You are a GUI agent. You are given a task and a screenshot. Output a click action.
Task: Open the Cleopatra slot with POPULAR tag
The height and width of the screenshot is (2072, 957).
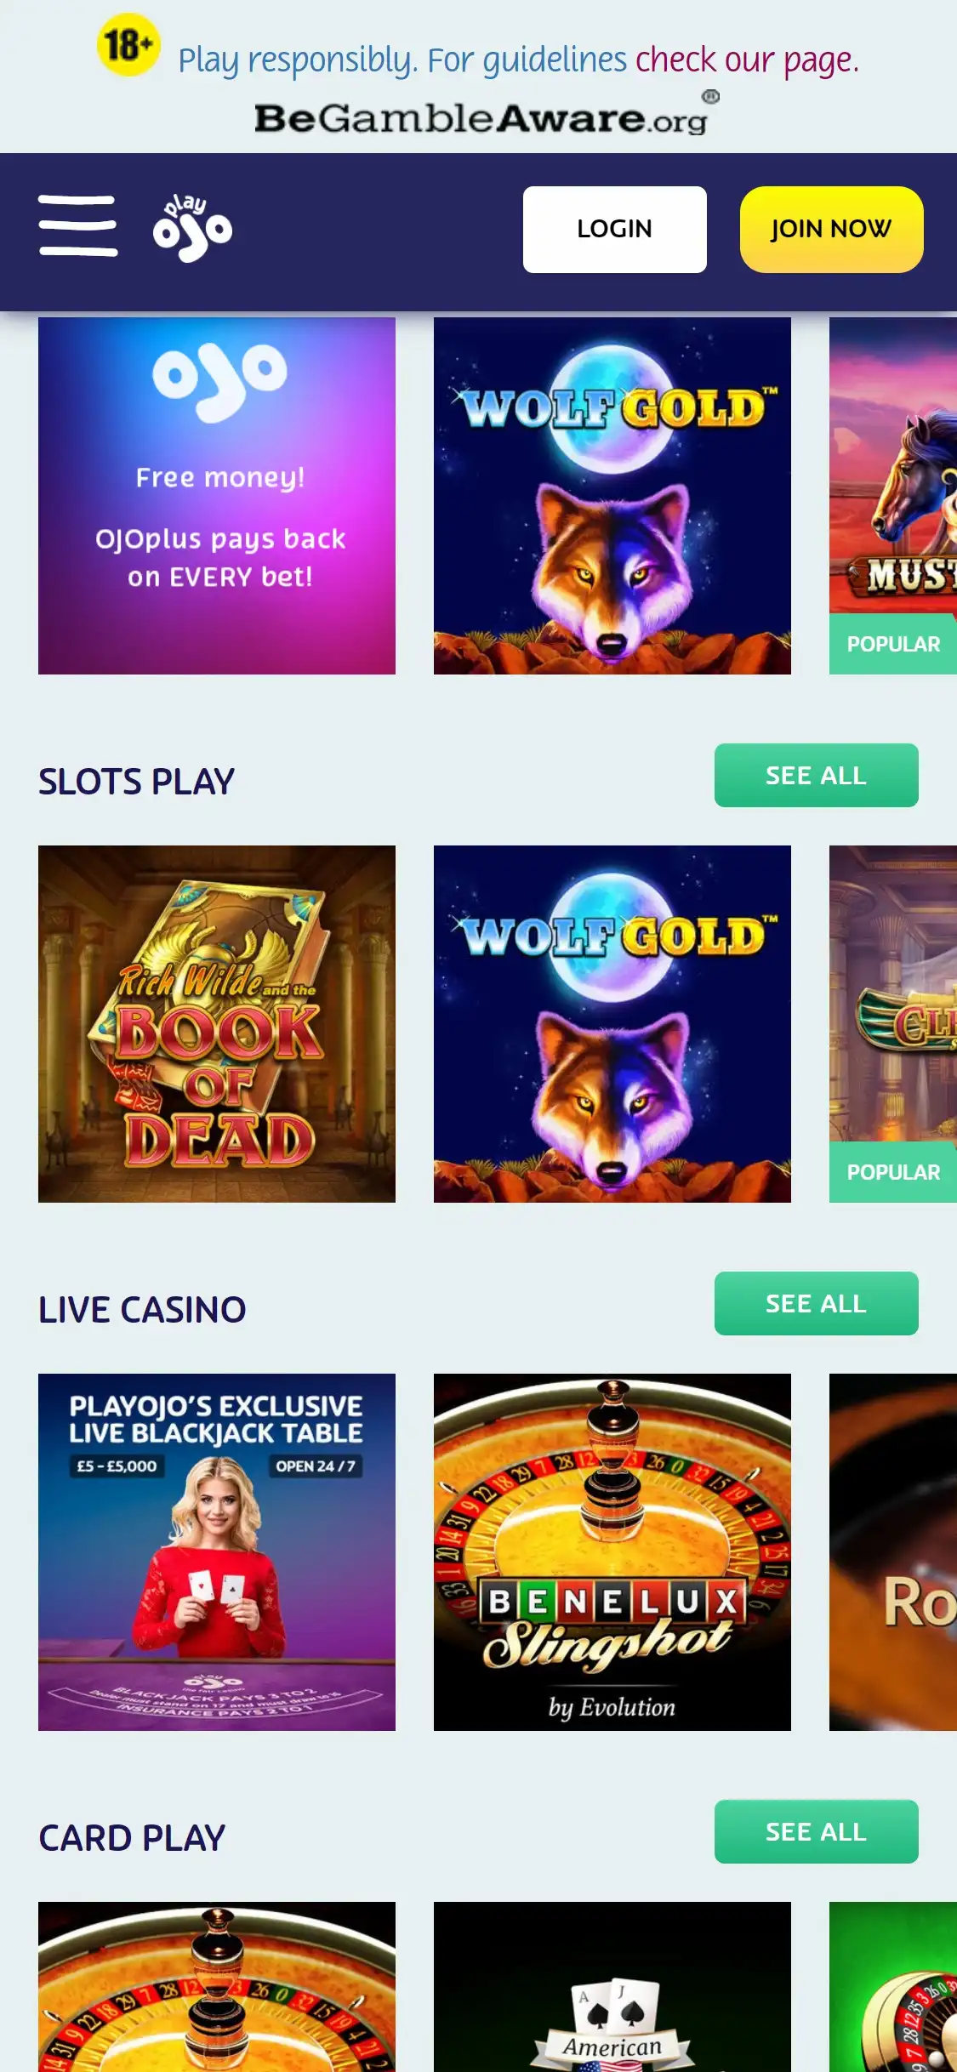point(893,1024)
